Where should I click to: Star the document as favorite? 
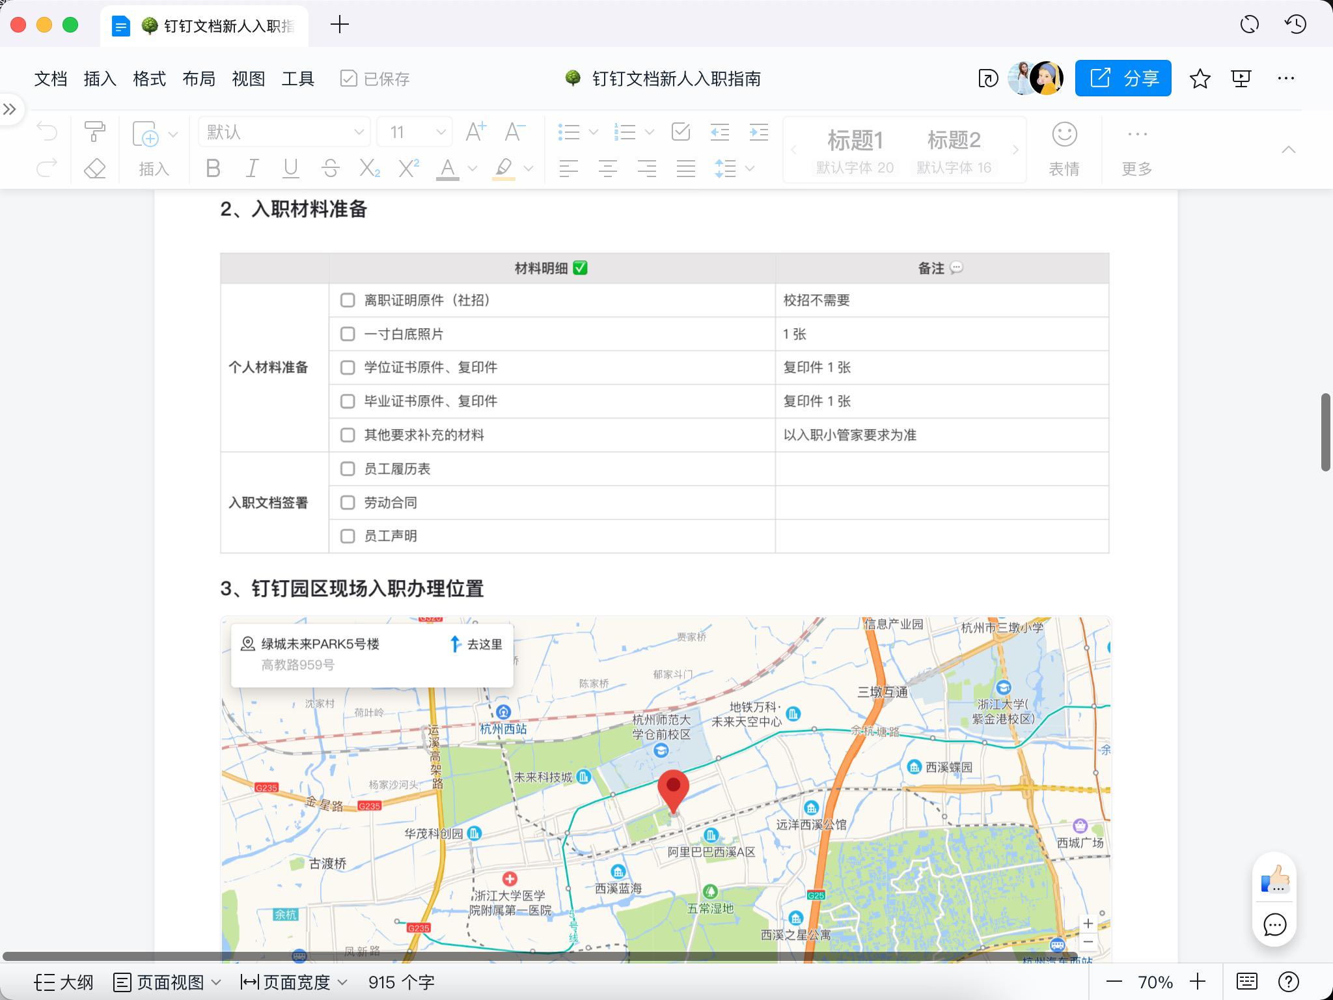point(1200,79)
